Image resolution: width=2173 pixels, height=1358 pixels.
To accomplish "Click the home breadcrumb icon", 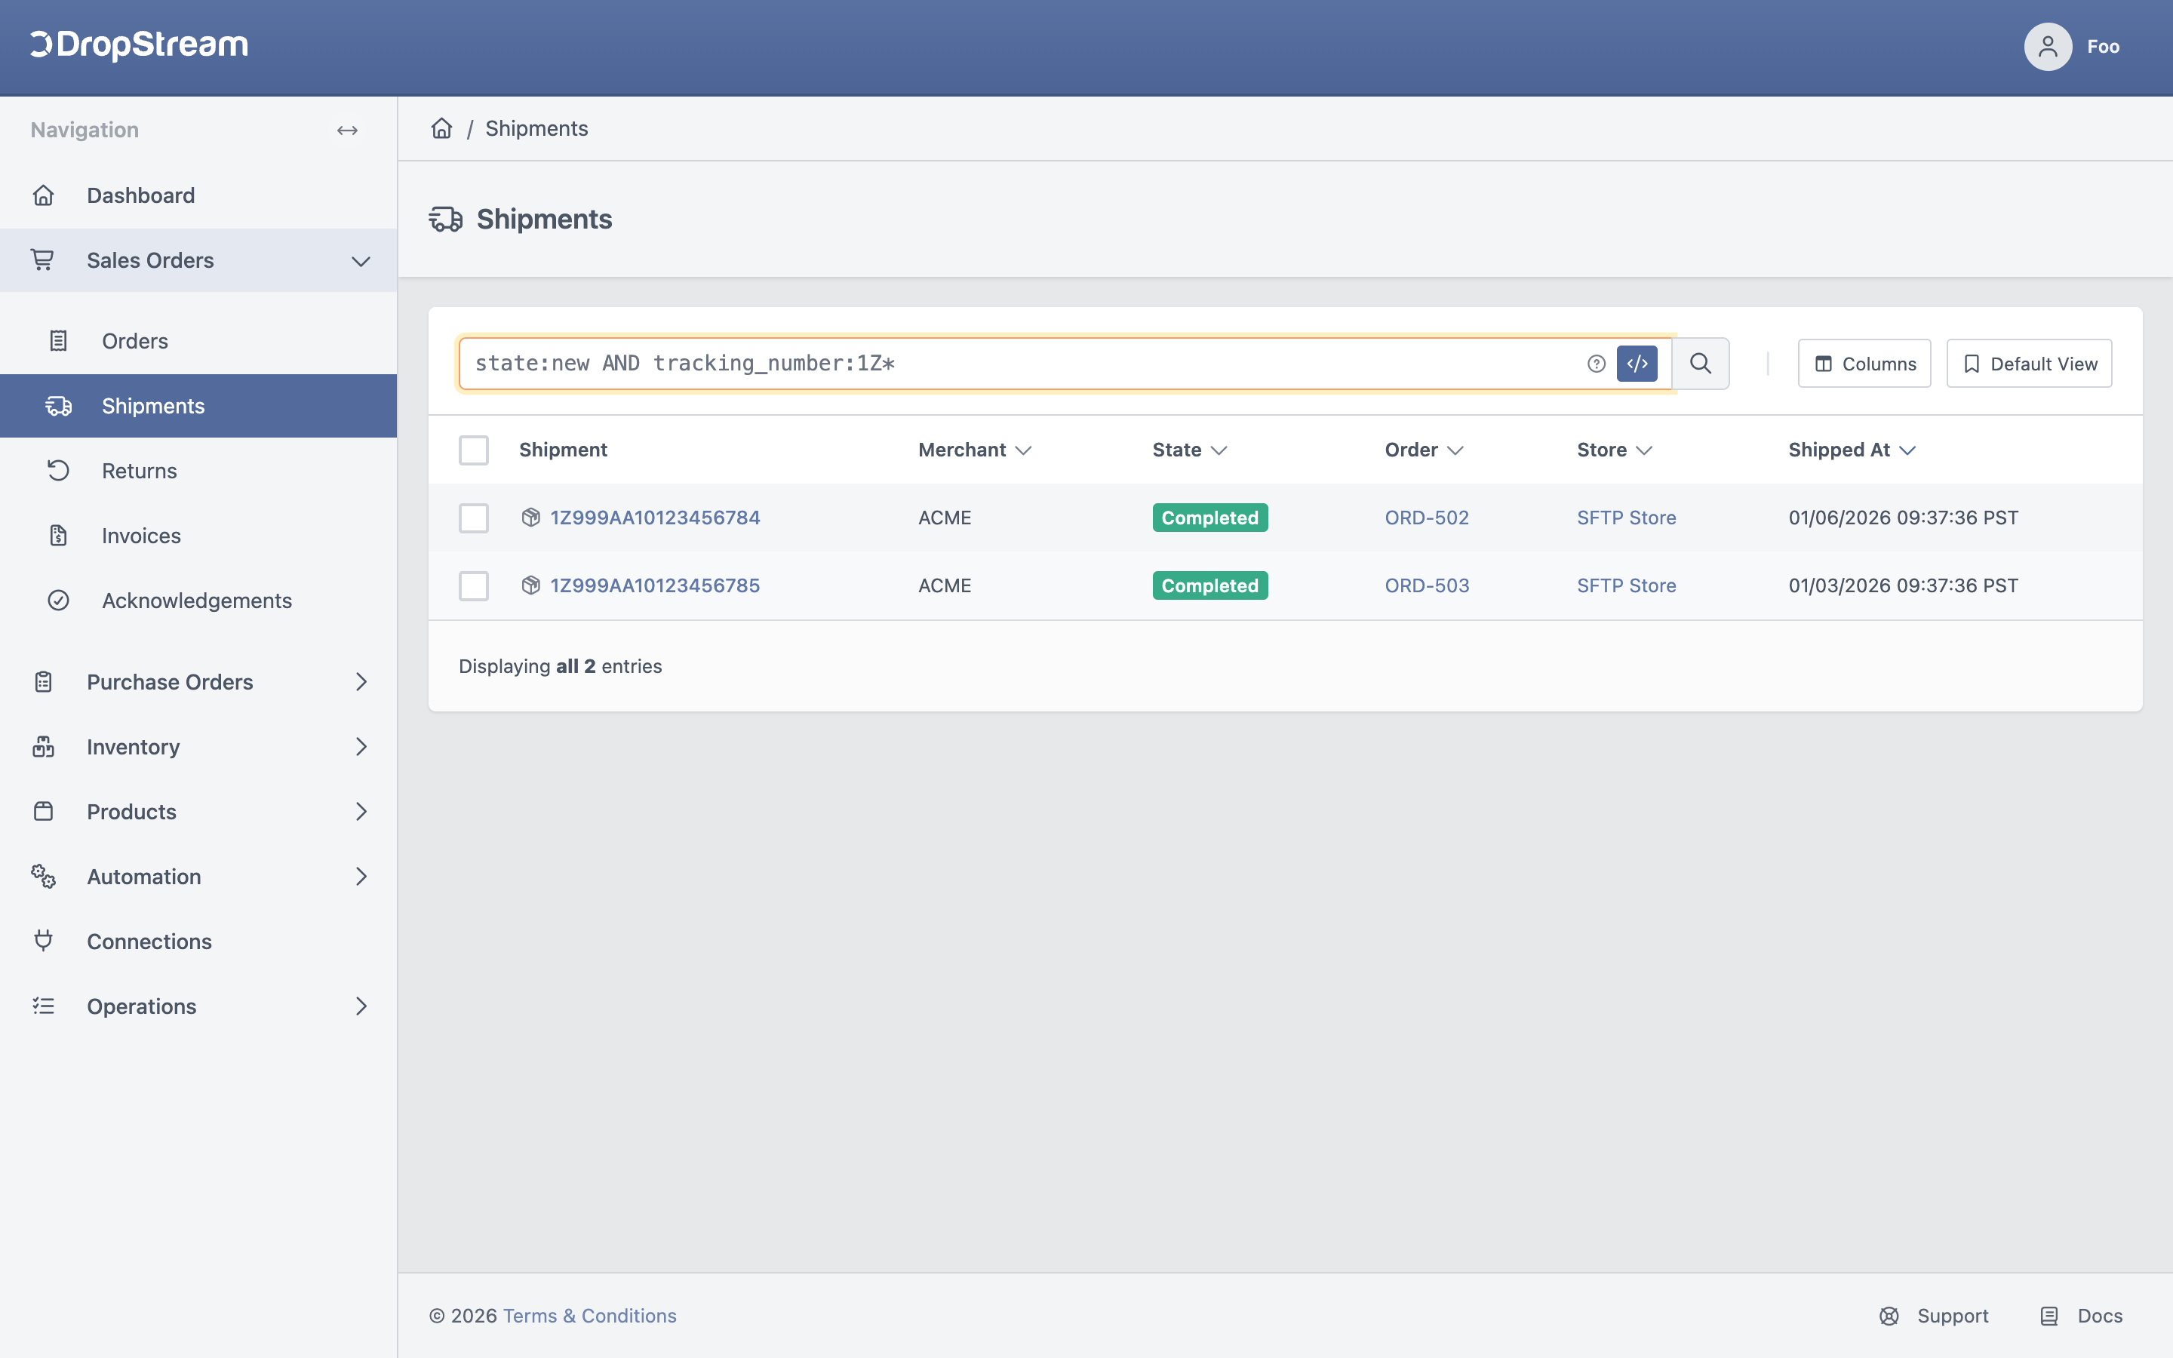I will click(x=442, y=128).
